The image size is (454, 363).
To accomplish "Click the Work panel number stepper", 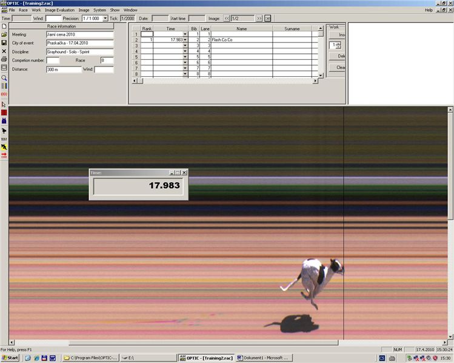I will coord(338,45).
